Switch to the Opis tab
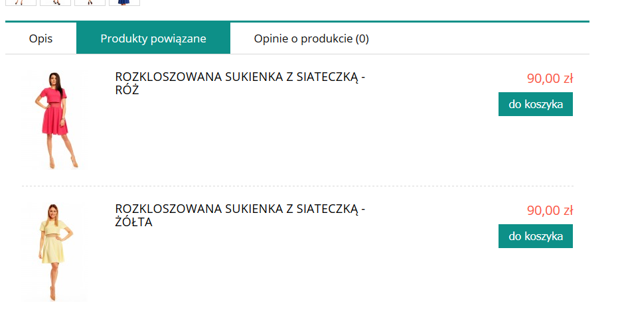The image size is (620, 333). (x=40, y=38)
